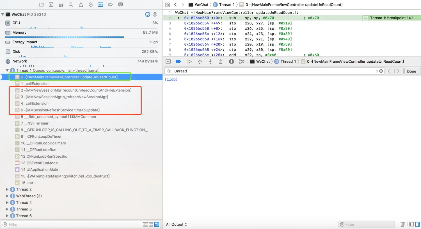The image size is (421, 229).
Task: Go forward in editor history
Action: coord(183,4)
